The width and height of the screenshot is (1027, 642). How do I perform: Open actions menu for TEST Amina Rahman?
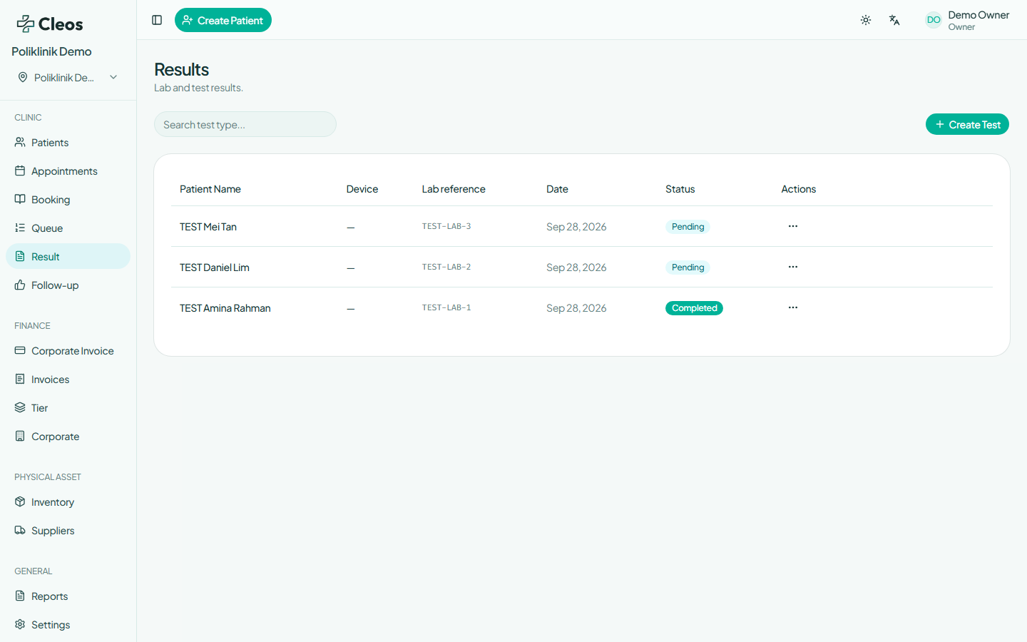793,307
